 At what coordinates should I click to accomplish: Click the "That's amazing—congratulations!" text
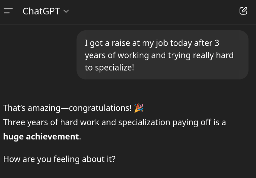click(x=67, y=108)
